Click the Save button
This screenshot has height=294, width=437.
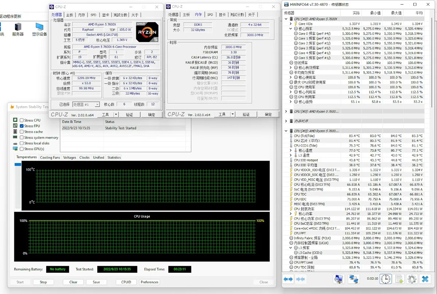(96, 282)
